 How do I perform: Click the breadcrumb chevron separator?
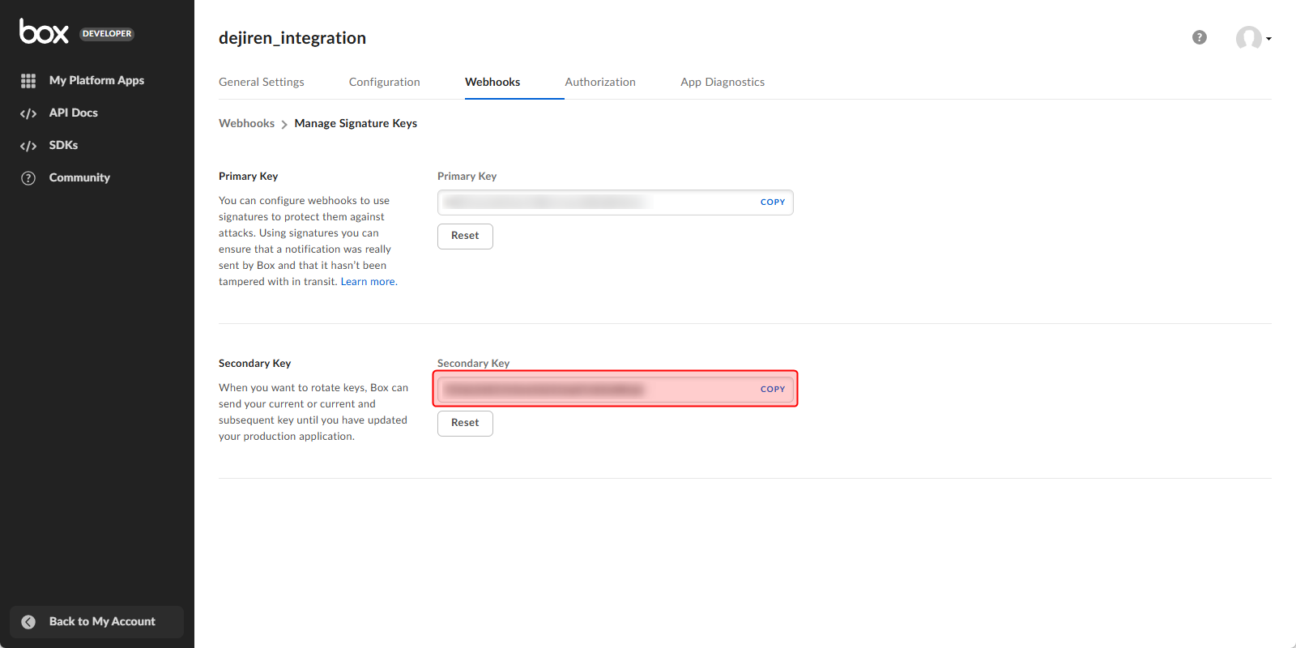(x=284, y=124)
